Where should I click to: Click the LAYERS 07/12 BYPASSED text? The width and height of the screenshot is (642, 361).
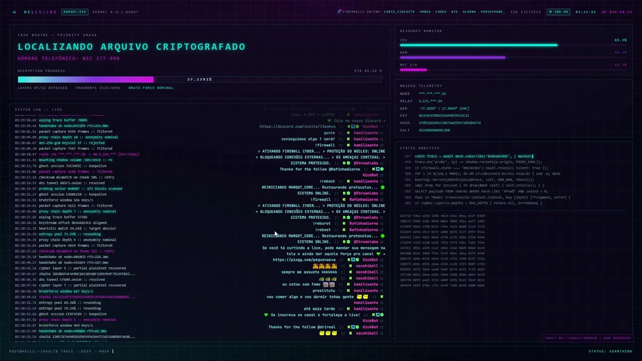[42, 88]
